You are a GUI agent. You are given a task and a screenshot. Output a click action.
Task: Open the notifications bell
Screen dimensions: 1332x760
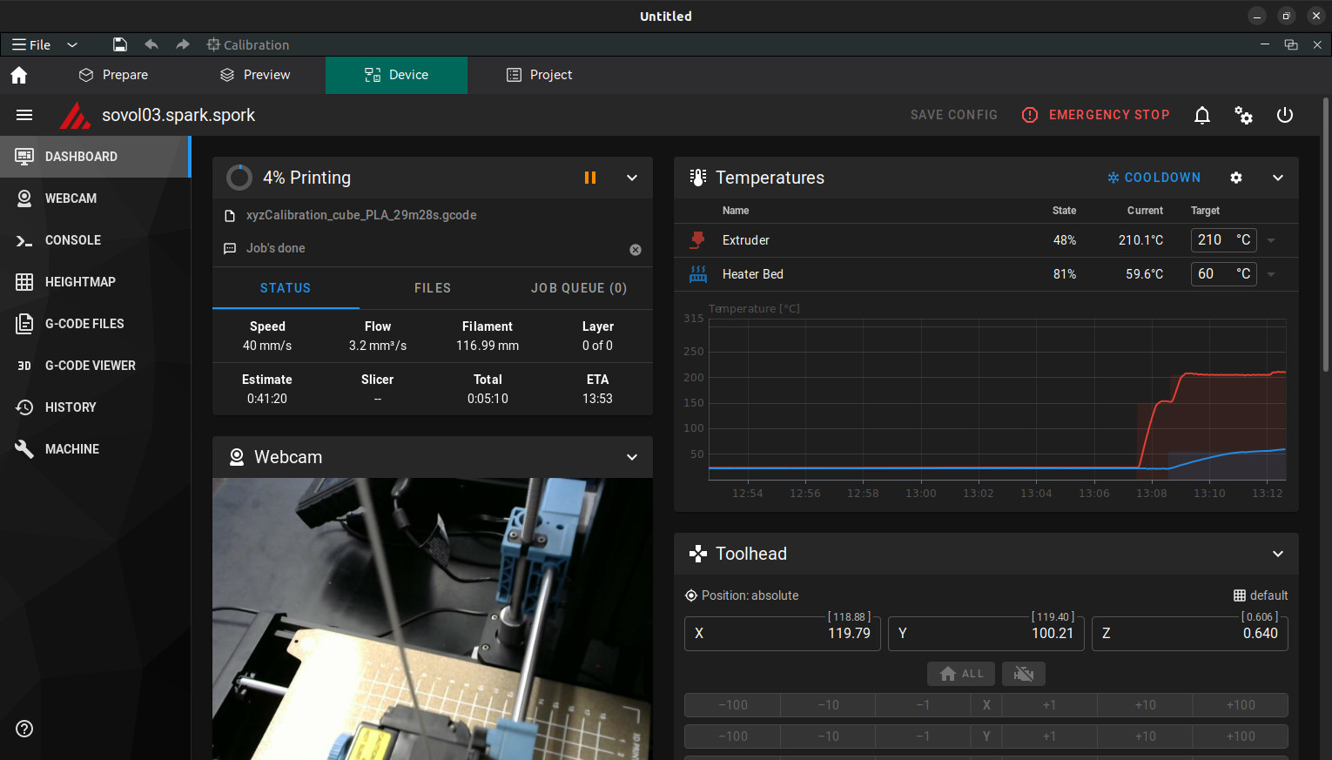[1202, 115]
